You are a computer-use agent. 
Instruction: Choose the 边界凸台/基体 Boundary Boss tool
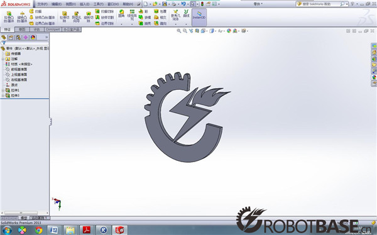(x=42, y=23)
